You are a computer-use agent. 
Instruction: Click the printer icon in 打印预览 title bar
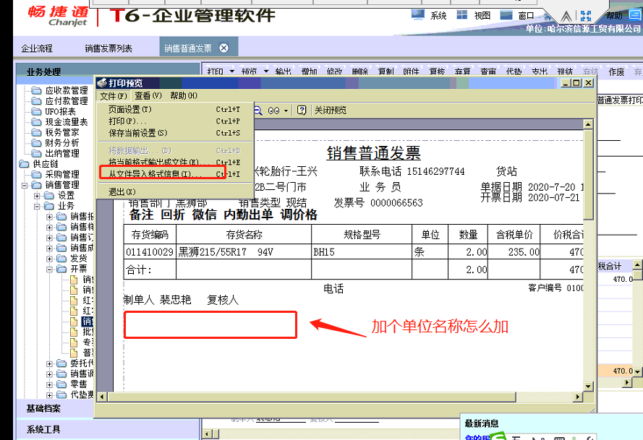102,83
